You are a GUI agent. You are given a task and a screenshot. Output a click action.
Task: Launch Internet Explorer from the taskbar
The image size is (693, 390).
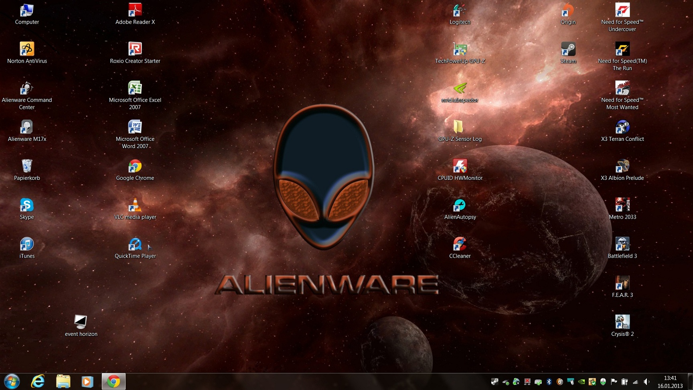(38, 381)
